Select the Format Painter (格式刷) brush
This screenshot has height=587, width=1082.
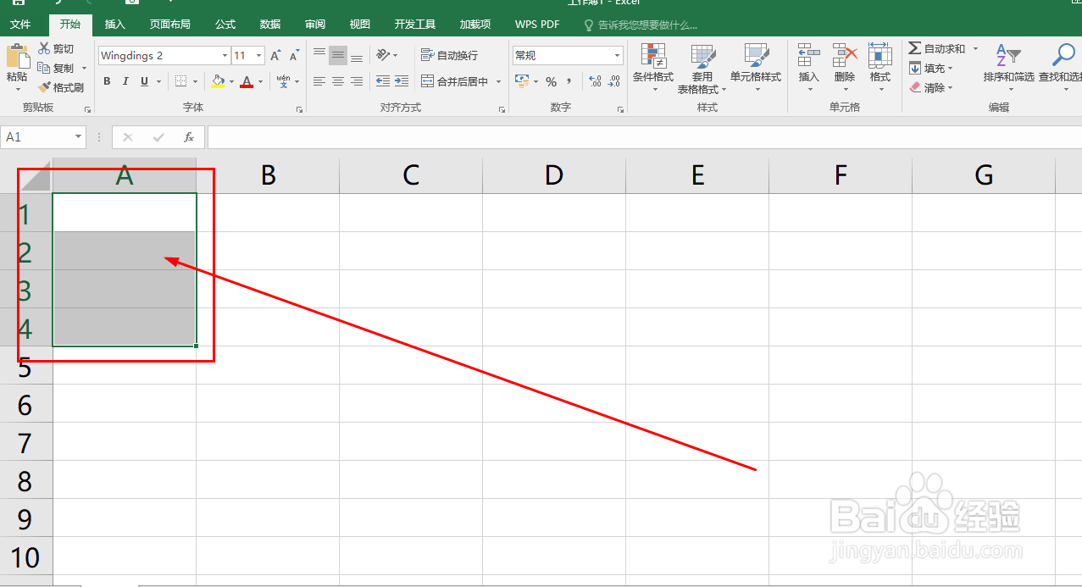pos(44,87)
